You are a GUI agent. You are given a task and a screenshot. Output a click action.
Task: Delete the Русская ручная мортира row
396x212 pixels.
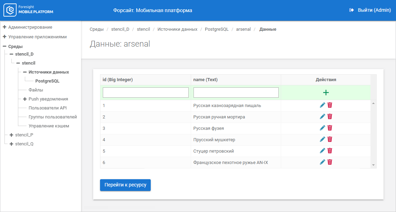330,117
